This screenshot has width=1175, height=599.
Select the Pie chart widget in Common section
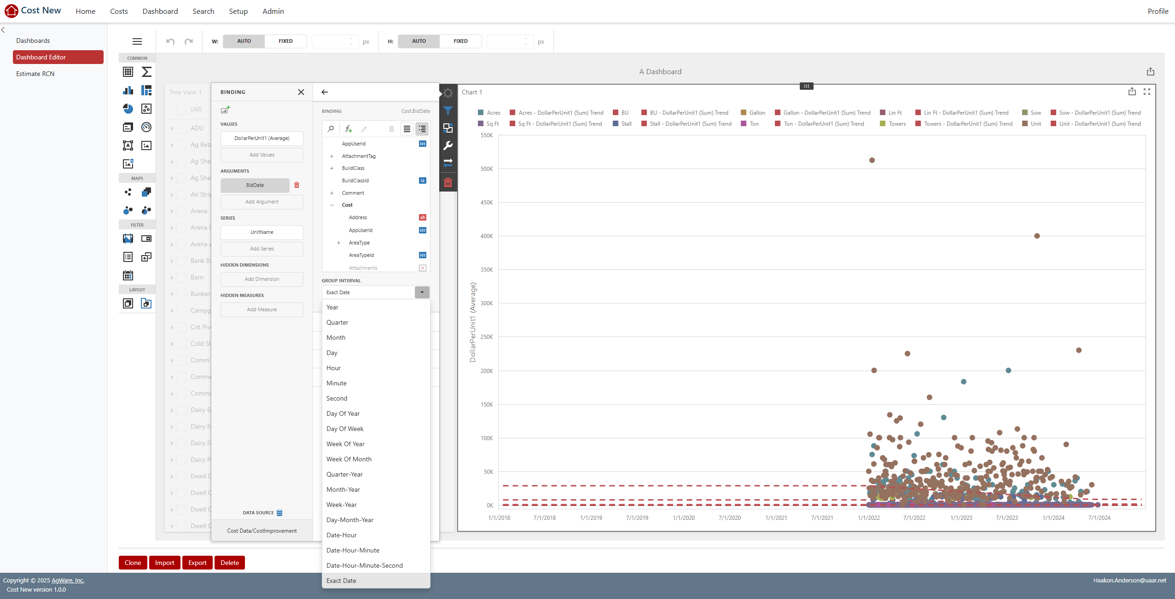(x=128, y=109)
